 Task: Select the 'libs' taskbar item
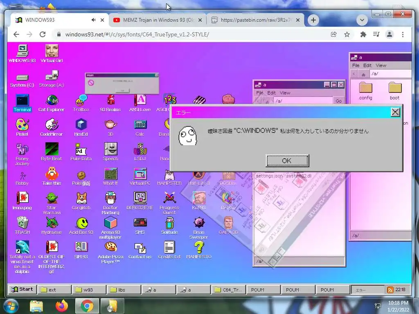tap(124, 290)
